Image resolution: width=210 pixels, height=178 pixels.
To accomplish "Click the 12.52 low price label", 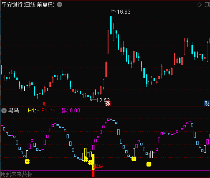I will (x=103, y=100).
